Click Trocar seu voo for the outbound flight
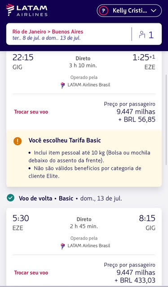 tap(31, 112)
